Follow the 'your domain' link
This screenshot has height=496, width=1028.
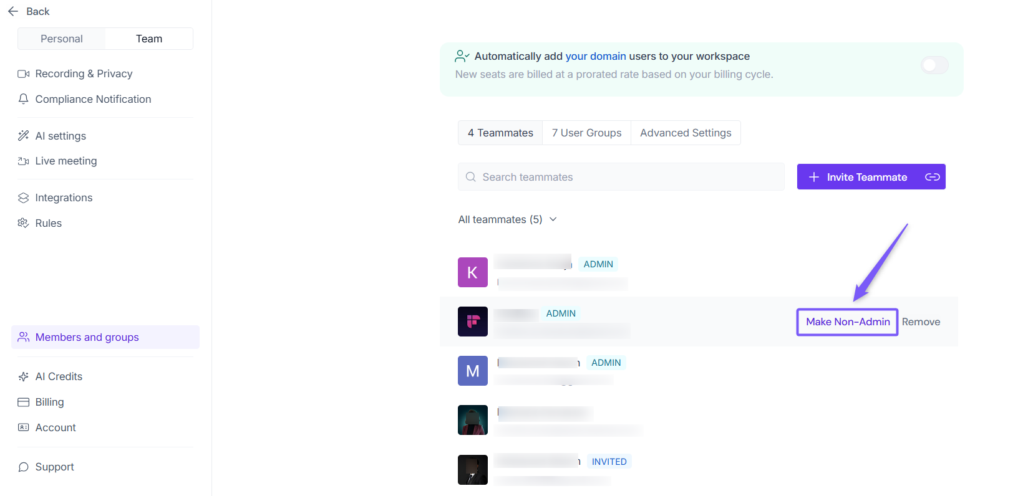tap(596, 56)
